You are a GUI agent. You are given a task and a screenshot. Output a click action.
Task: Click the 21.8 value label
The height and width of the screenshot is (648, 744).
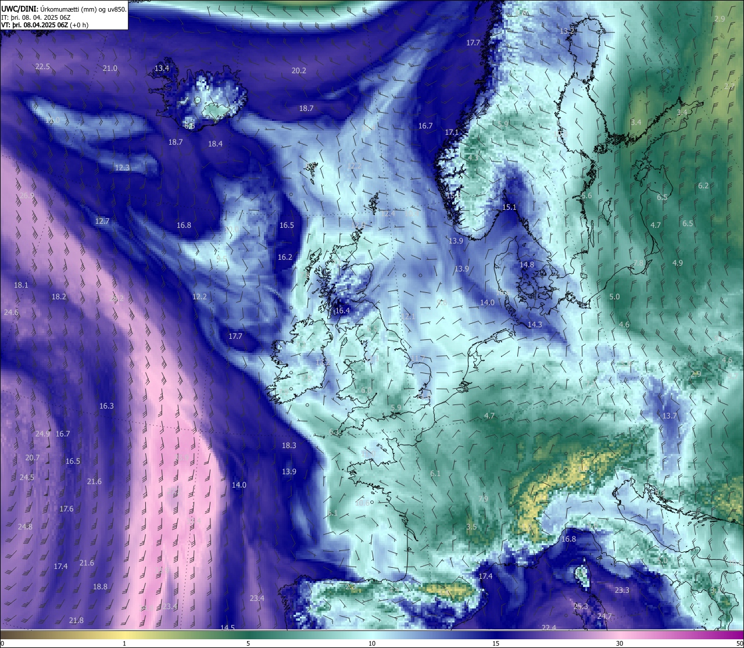click(76, 621)
